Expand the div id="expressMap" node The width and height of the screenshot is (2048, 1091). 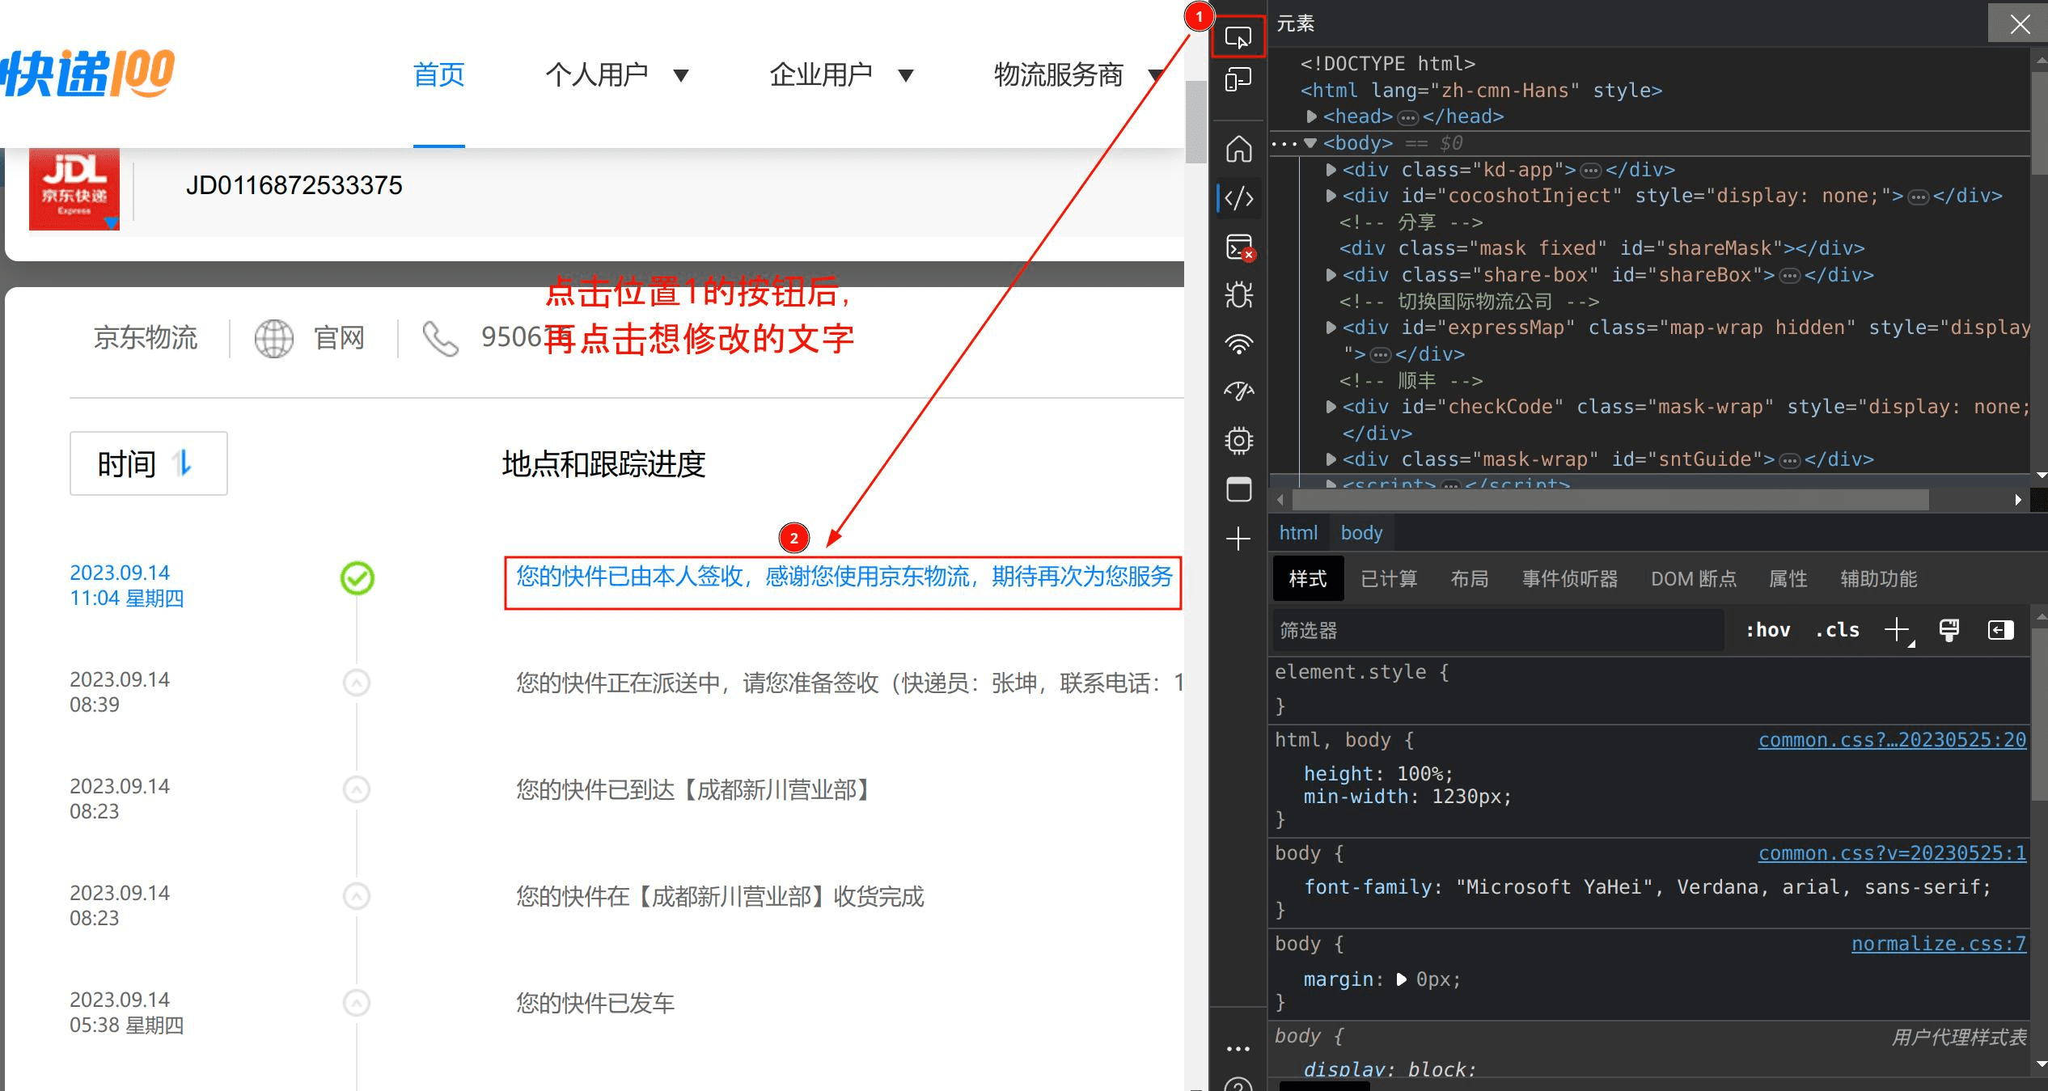coord(1331,328)
